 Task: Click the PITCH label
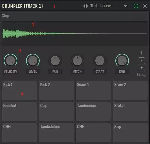77,72
